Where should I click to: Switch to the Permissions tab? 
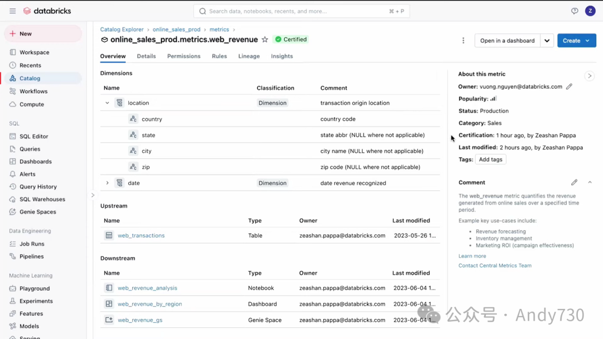[184, 56]
